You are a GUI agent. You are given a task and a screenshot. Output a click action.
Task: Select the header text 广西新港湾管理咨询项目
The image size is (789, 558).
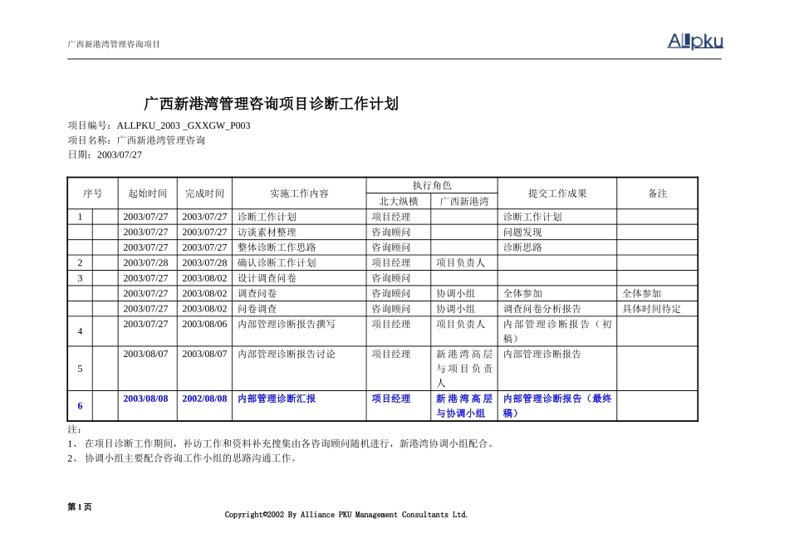tap(114, 44)
